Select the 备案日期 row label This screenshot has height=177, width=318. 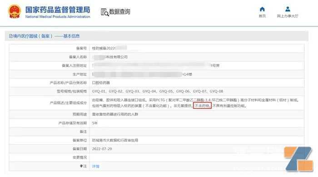(x=79, y=149)
